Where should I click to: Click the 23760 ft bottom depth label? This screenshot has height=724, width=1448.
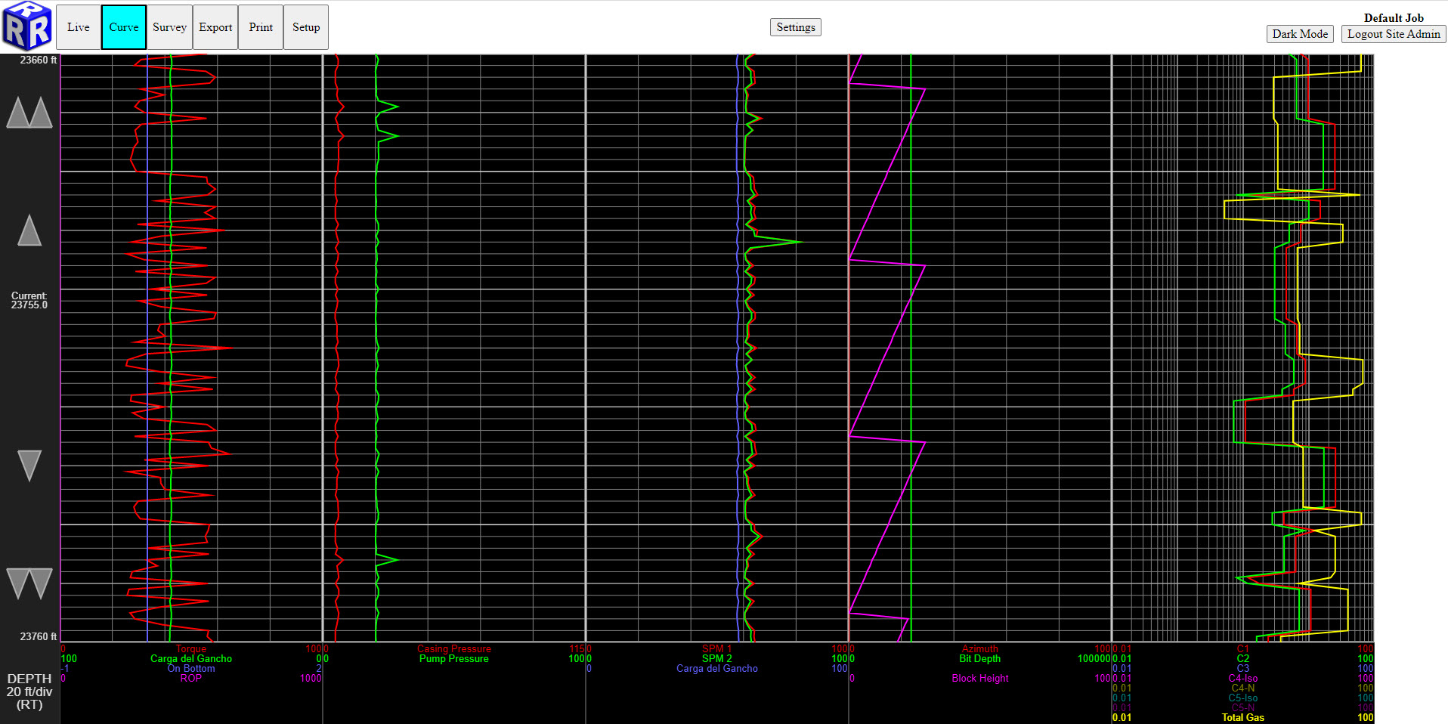coord(38,636)
